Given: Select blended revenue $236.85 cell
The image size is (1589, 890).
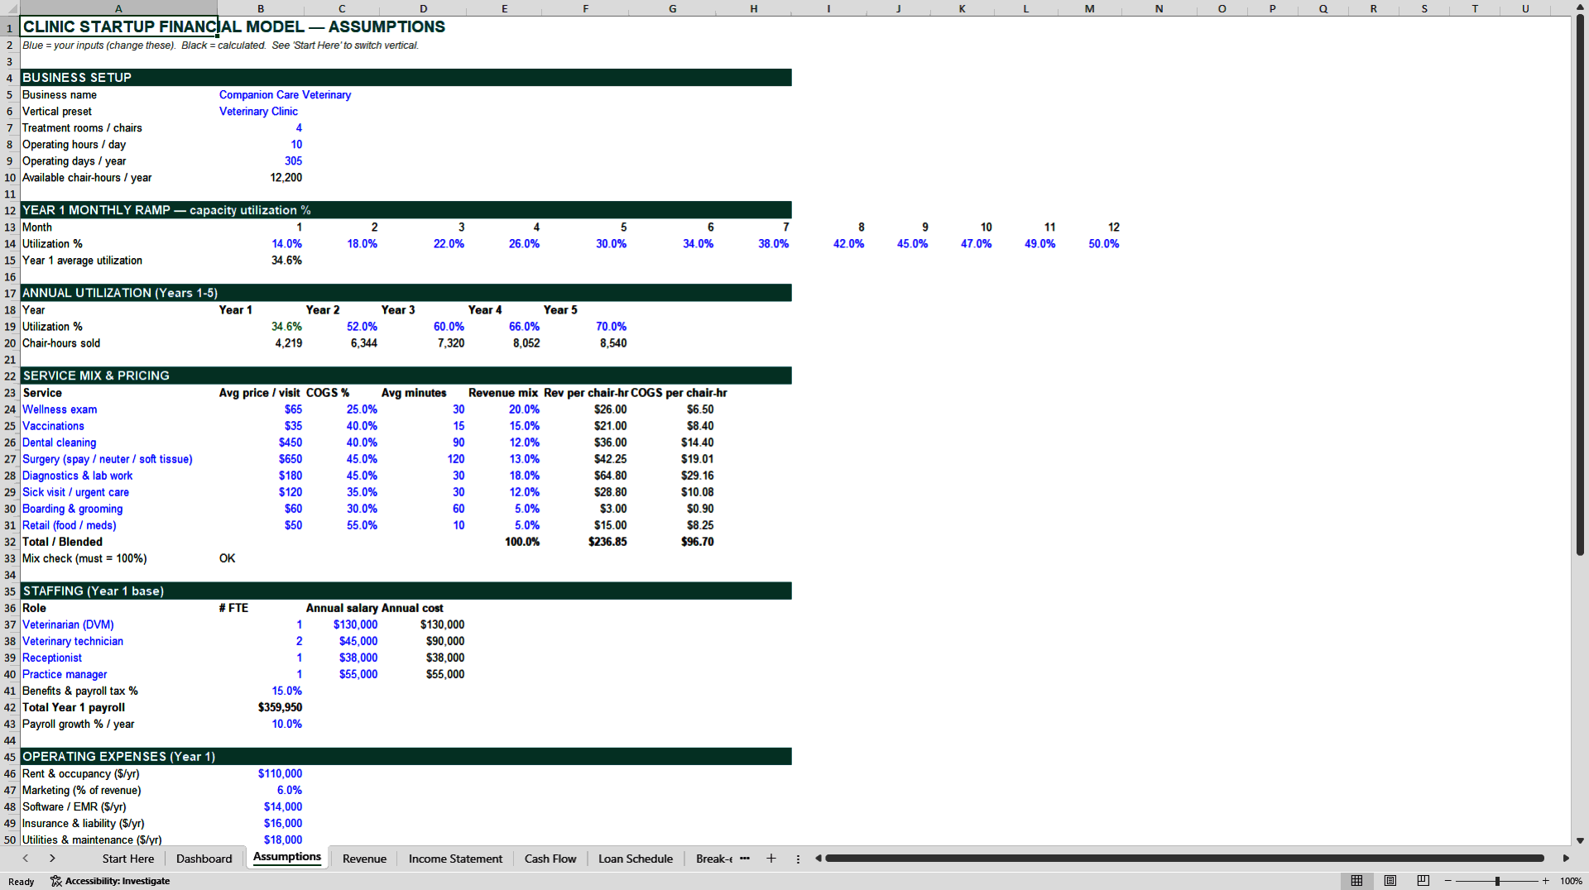Looking at the screenshot, I should point(585,542).
